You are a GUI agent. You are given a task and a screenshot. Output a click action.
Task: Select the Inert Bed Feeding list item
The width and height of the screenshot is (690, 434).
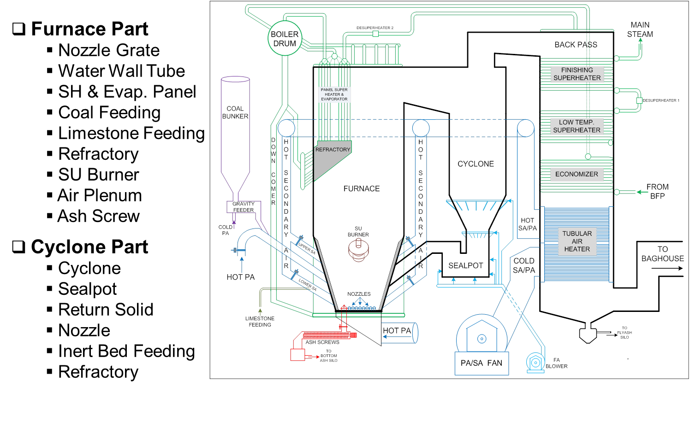[x=126, y=351]
